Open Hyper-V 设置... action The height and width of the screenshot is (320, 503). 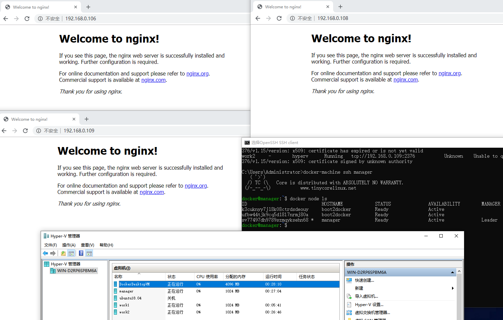pos(369,305)
